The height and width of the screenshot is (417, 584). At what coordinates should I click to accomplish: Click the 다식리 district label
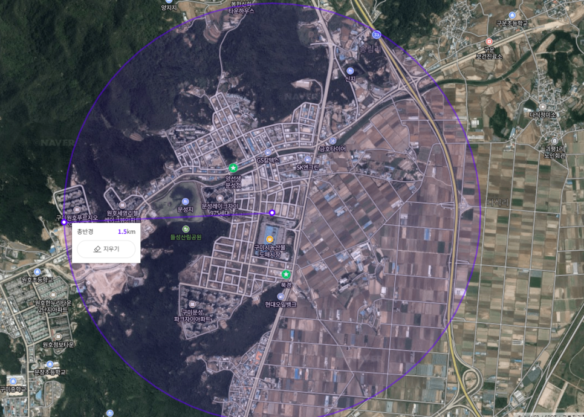point(498,202)
